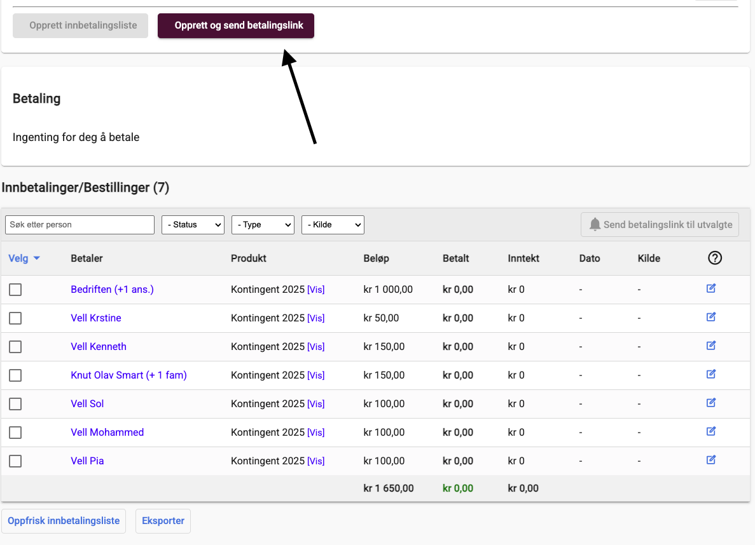
Task: Open the Kilde filter dropdown
Action: point(332,225)
